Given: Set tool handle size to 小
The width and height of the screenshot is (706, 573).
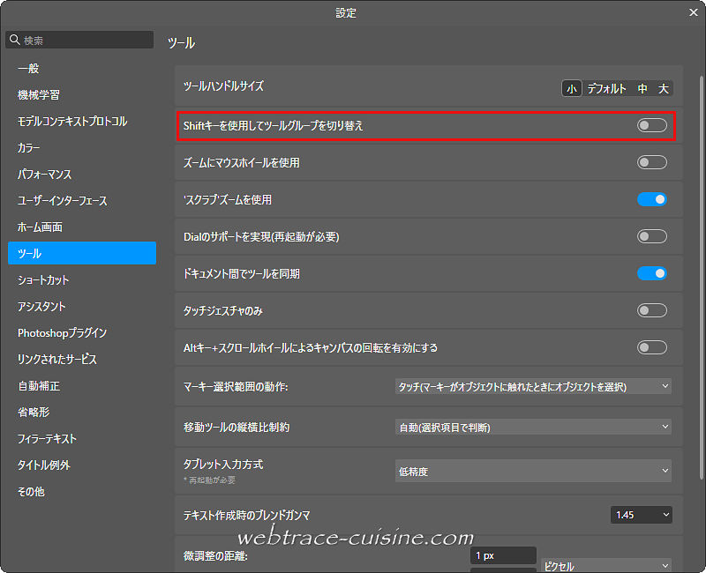Looking at the screenshot, I should (572, 89).
